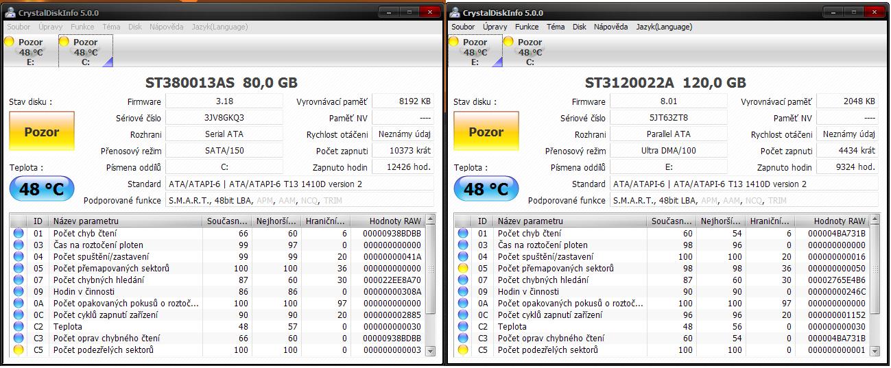Screen dimensions: 891x368
Task: Click blue status icon for row 09, right window
Action: (463, 292)
